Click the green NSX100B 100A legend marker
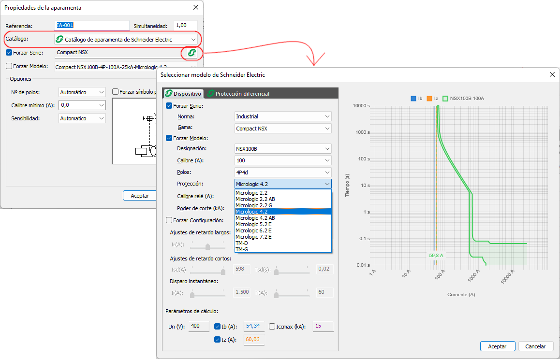Image resolution: width=560 pixels, height=359 pixels. point(445,99)
